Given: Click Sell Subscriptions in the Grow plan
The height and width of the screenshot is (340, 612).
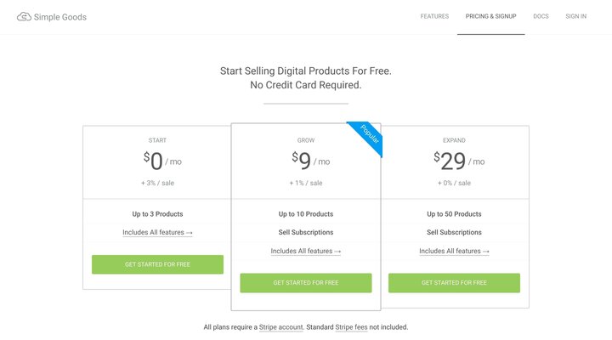Looking at the screenshot, I should pyautogui.click(x=306, y=232).
